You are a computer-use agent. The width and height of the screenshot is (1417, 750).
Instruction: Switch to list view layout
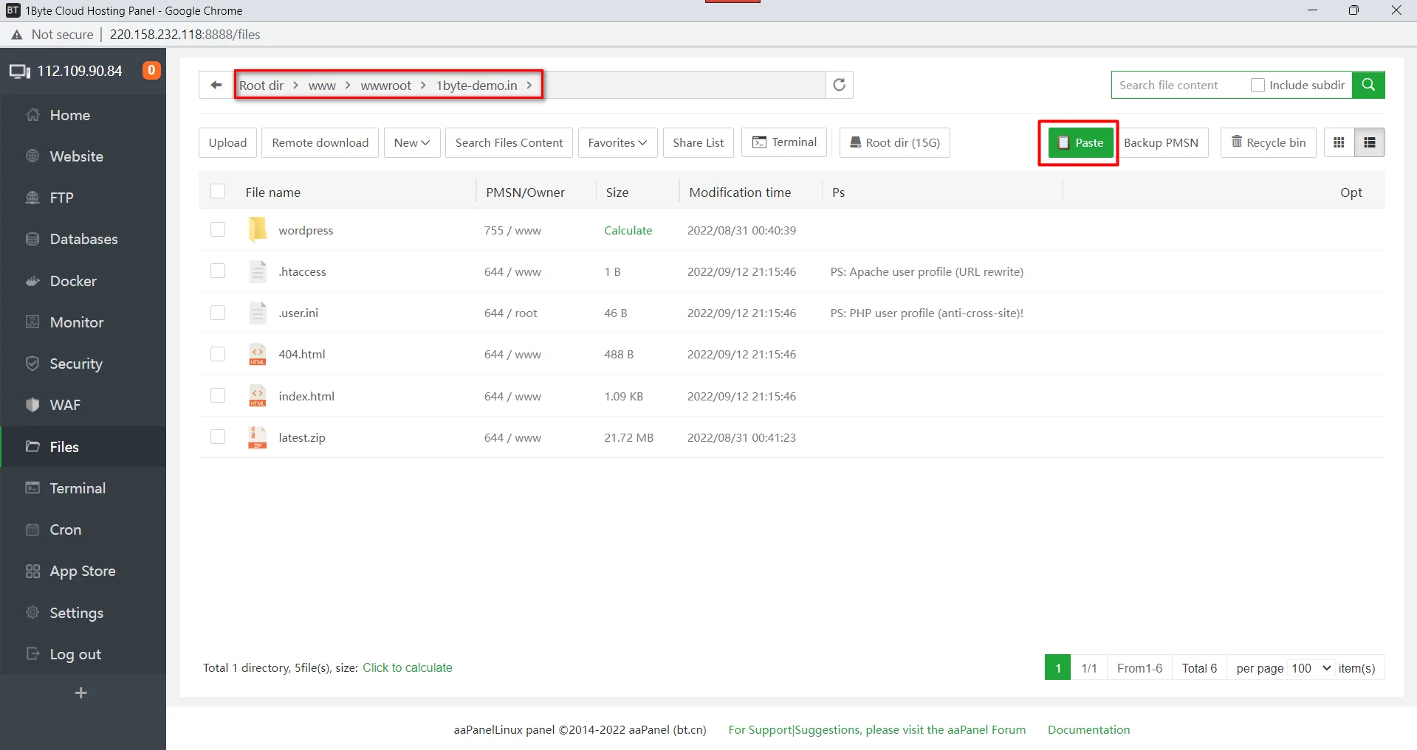click(1369, 142)
